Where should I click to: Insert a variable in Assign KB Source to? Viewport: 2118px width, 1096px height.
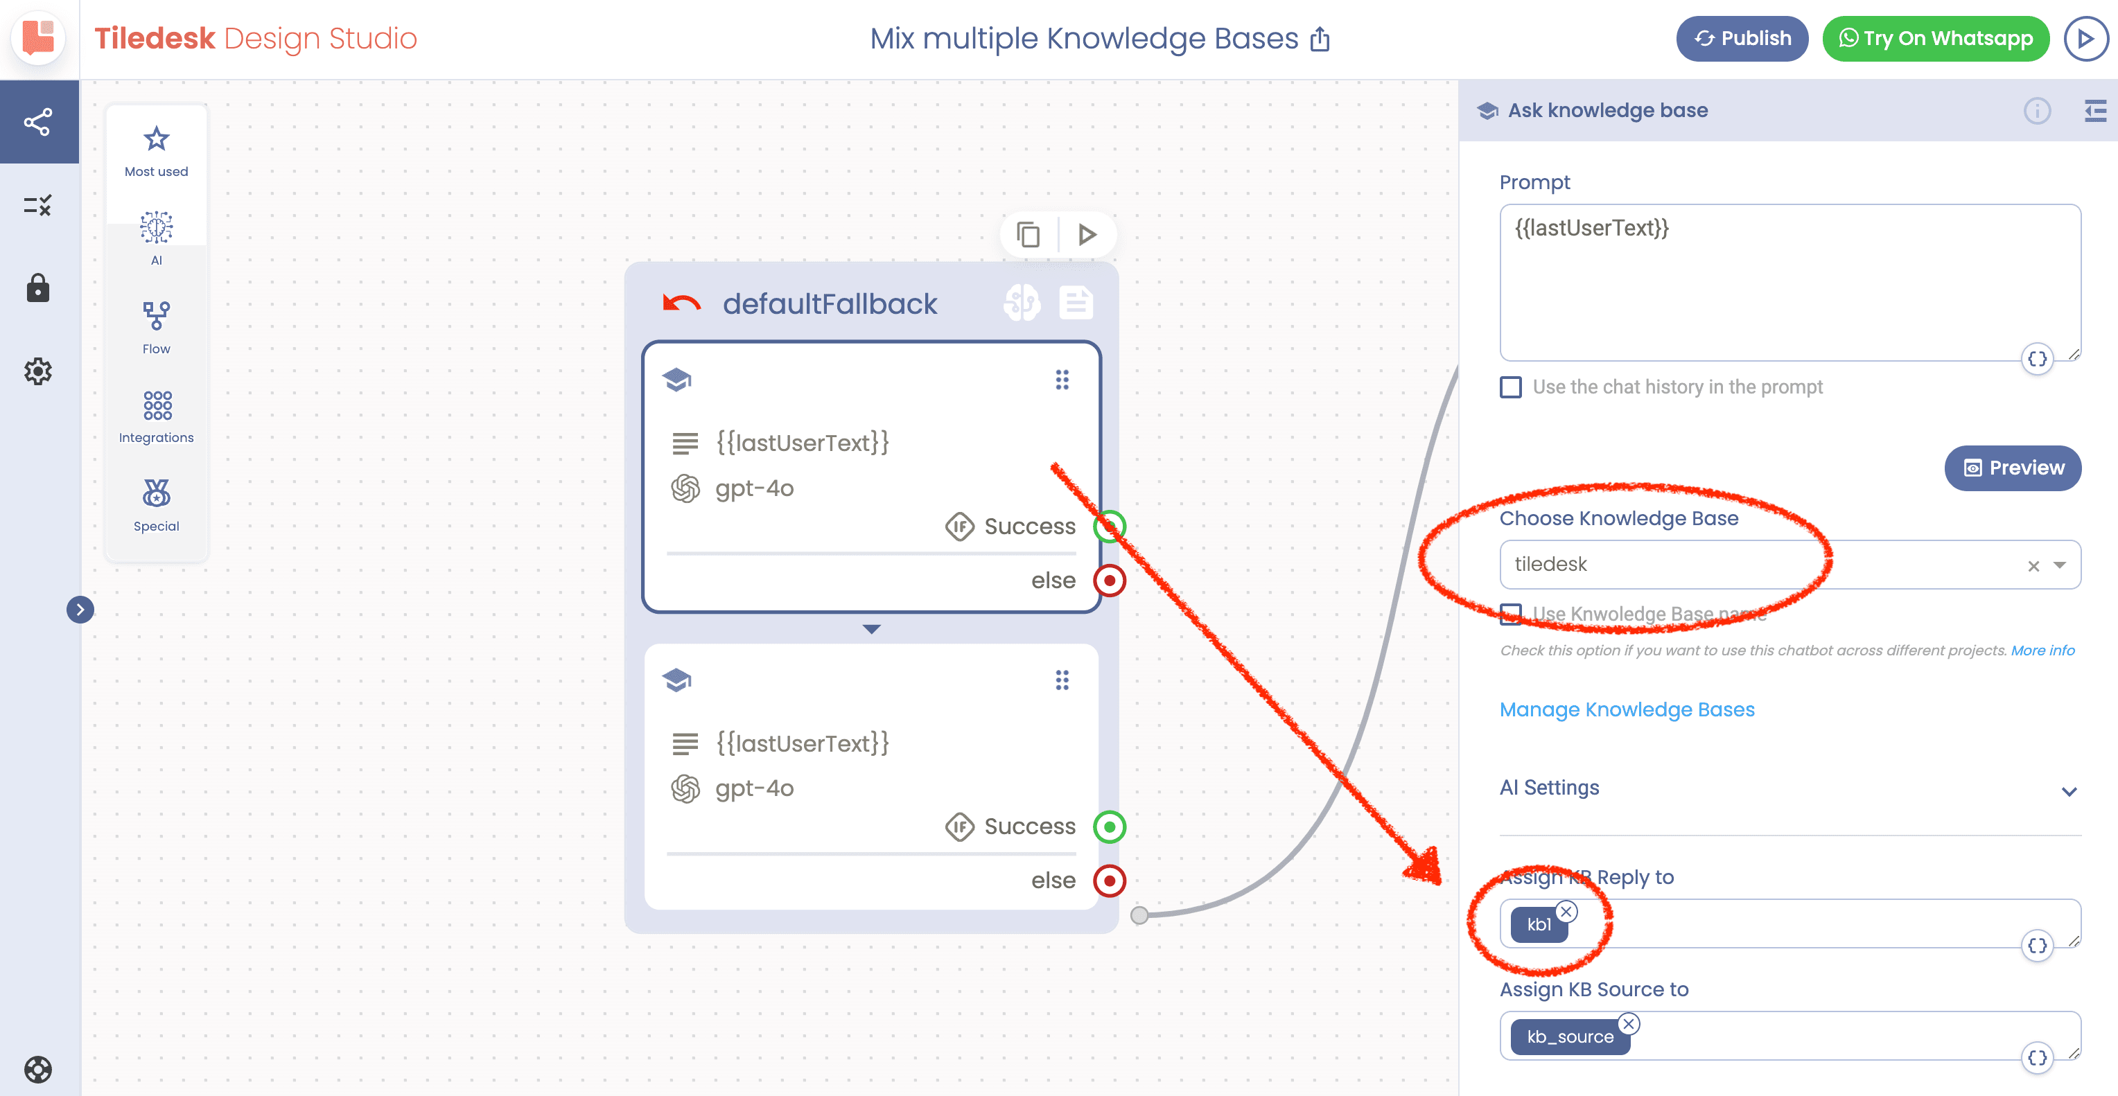pos(2037,1058)
